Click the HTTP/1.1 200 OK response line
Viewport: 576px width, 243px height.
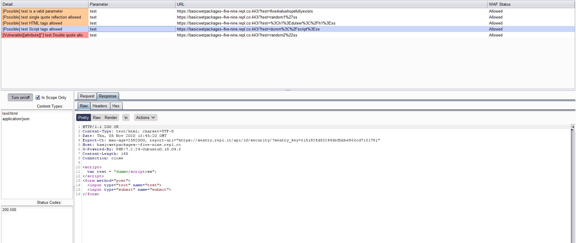pos(100,127)
